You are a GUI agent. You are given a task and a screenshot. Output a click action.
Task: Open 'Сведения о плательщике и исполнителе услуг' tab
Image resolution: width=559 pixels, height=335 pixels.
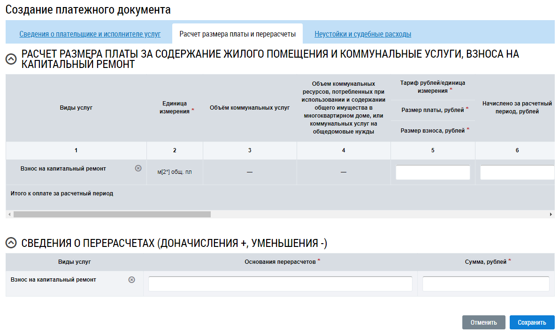[x=90, y=34]
